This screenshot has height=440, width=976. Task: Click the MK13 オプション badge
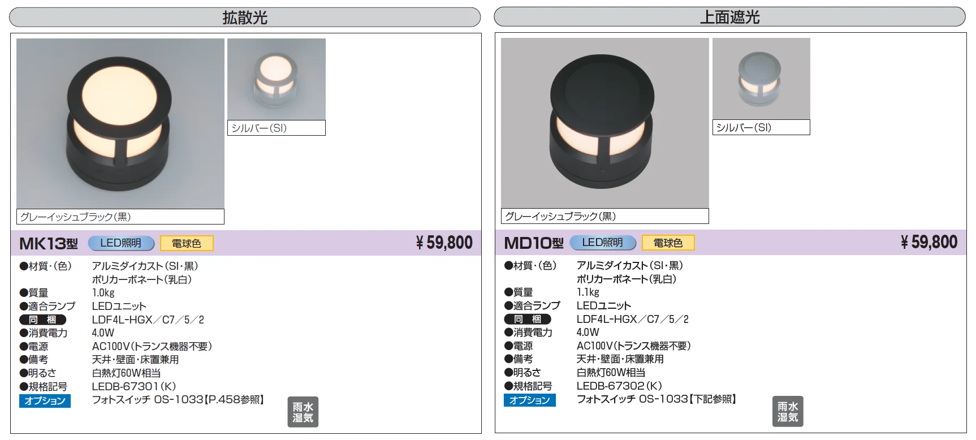45,400
